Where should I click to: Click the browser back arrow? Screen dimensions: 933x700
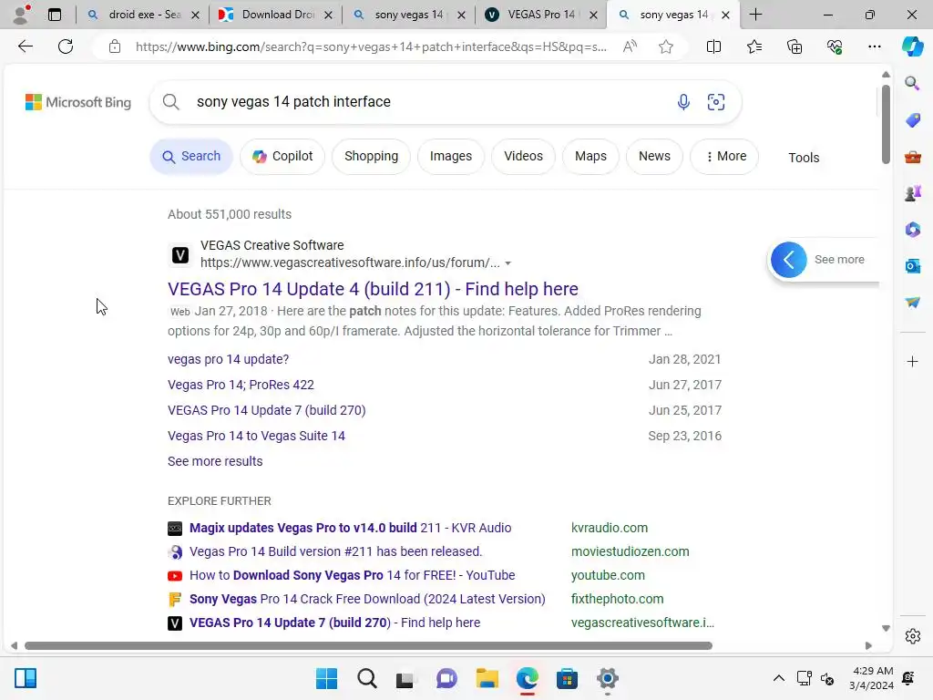25,46
